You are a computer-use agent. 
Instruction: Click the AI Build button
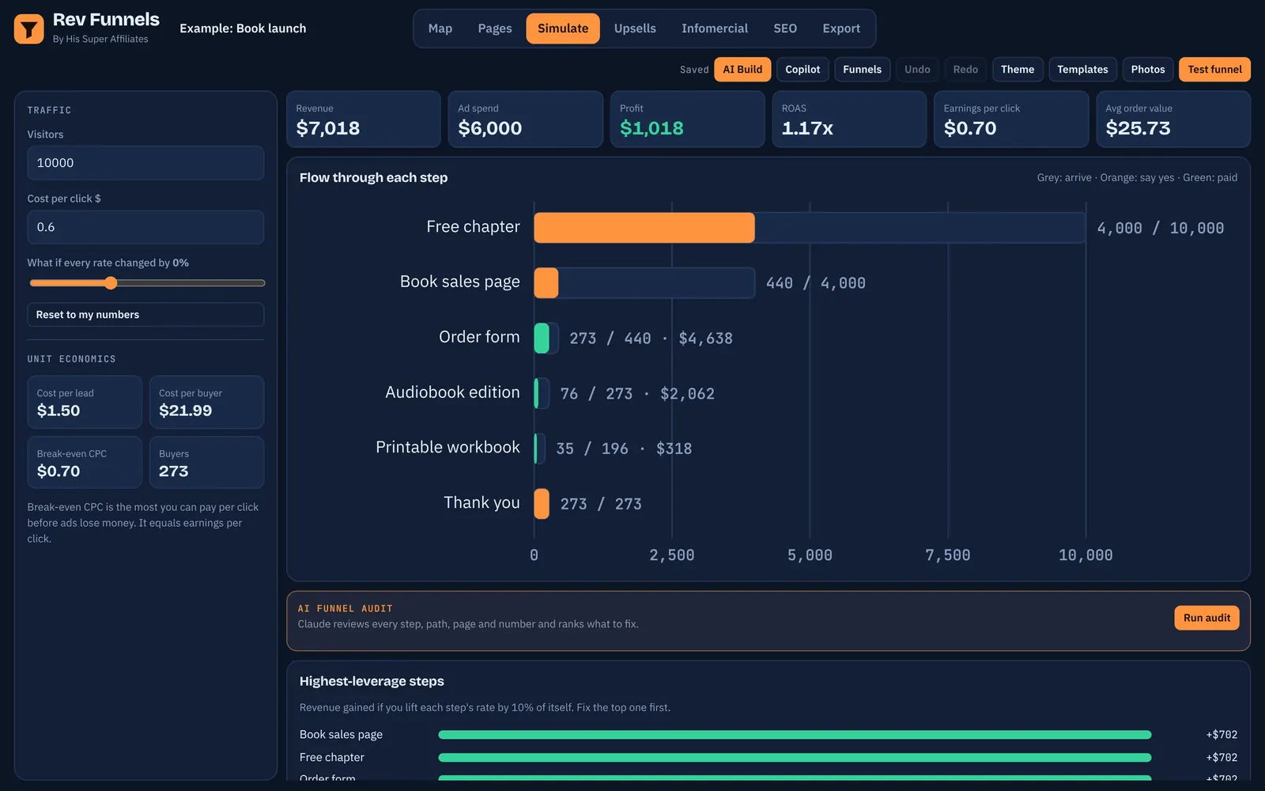pos(742,70)
